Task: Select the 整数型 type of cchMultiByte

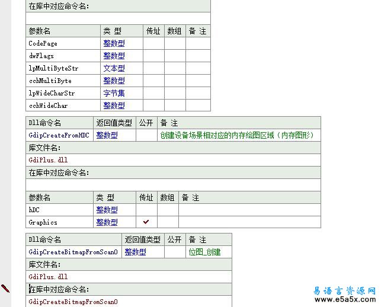Action: pyautogui.click(x=114, y=81)
